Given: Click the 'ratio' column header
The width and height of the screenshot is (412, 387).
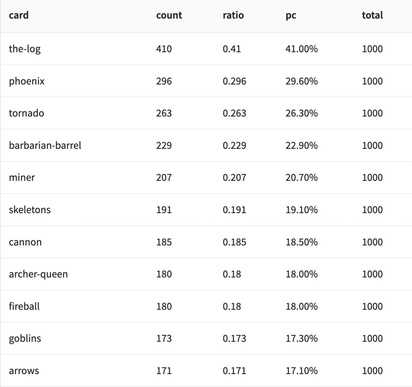Looking at the screenshot, I should coord(233,15).
